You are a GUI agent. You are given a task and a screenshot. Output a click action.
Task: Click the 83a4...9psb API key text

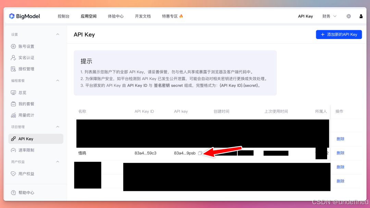pyautogui.click(x=185, y=153)
